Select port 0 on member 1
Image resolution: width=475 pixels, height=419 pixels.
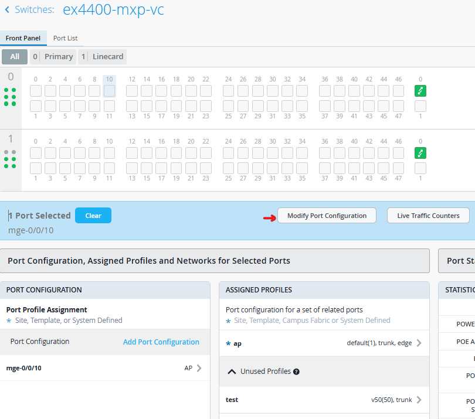[36, 153]
